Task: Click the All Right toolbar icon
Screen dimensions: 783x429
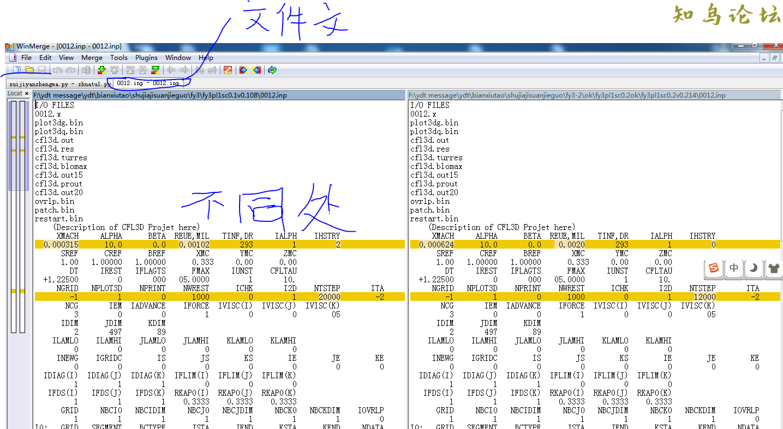Action: [x=243, y=70]
